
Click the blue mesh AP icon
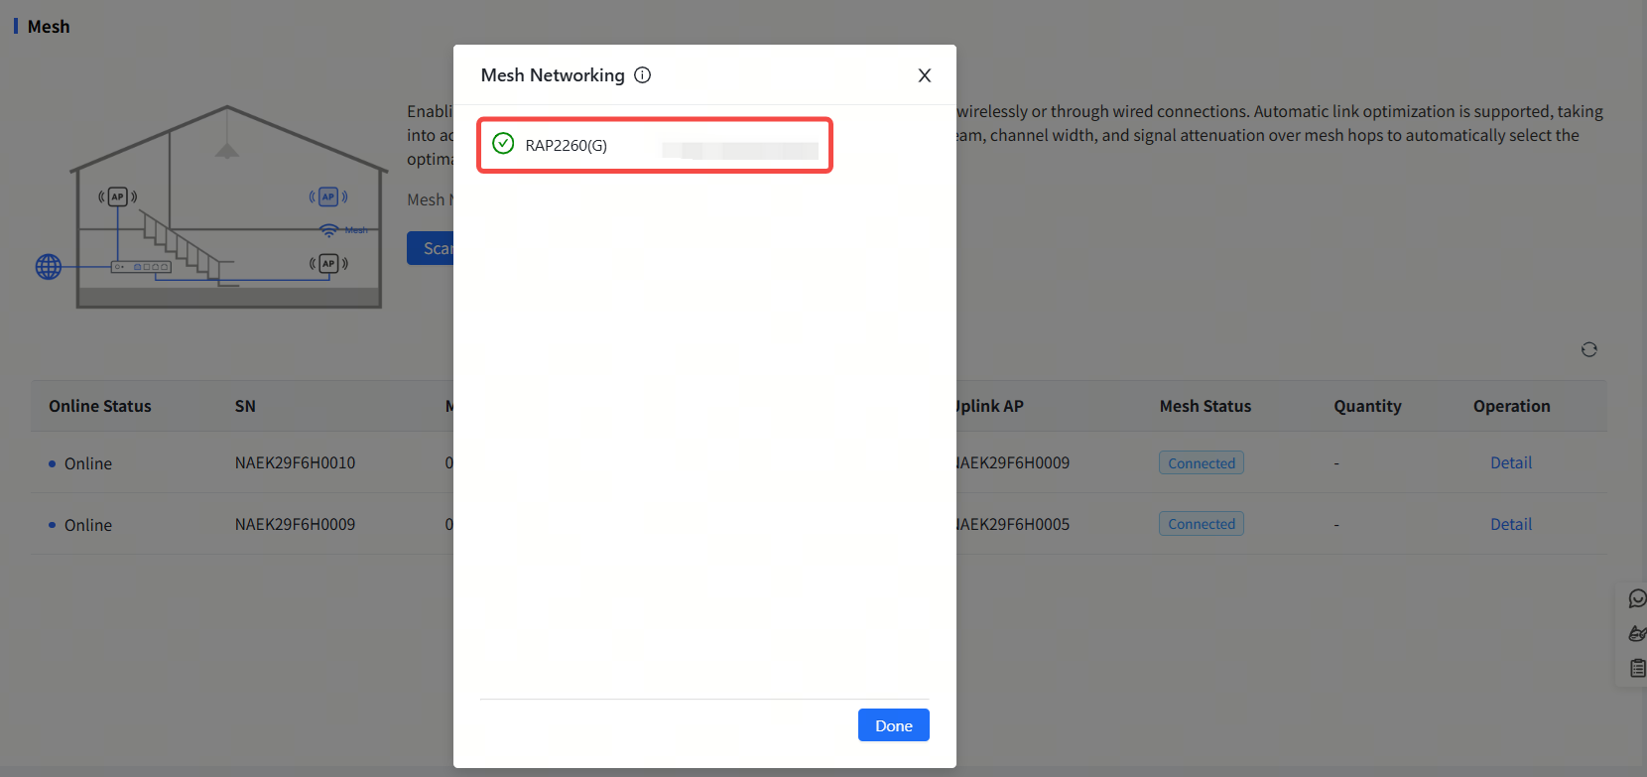328,196
